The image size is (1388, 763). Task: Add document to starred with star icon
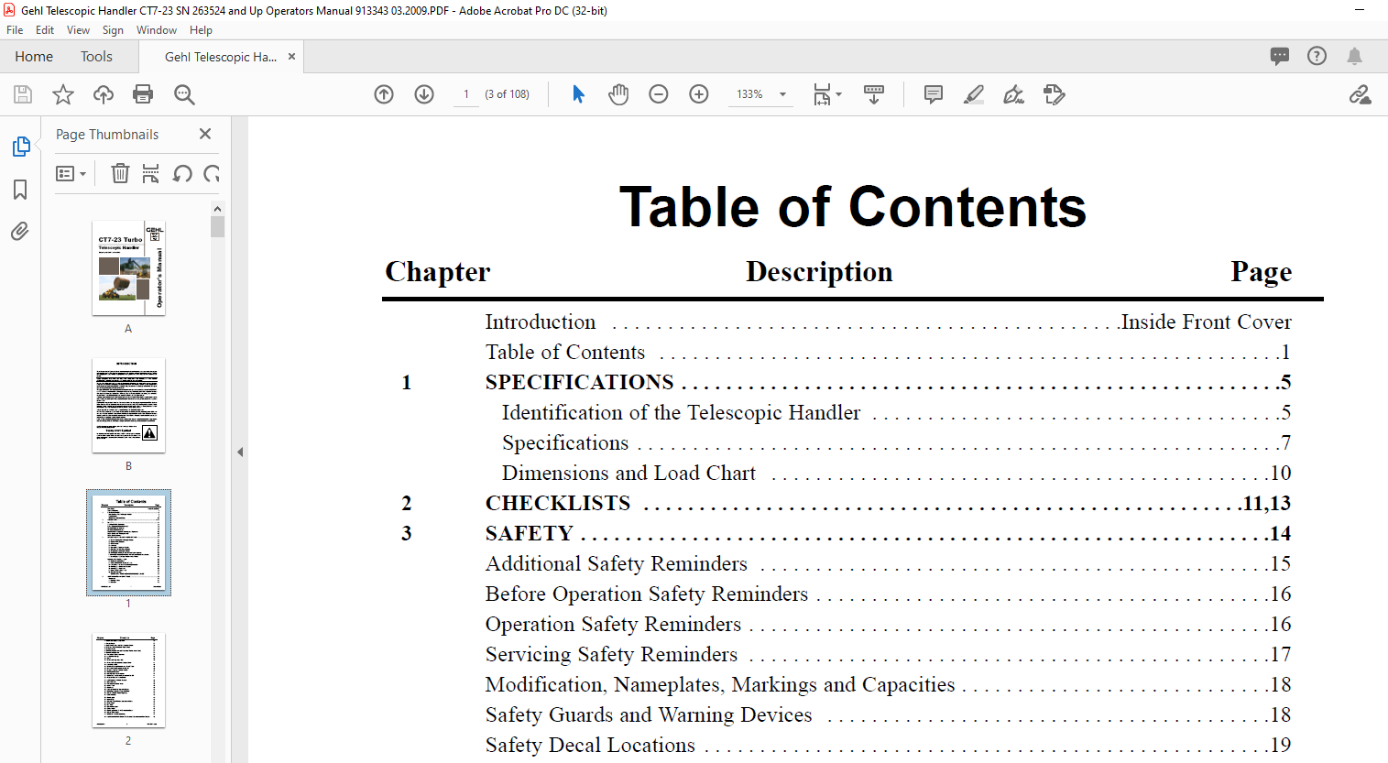63,94
